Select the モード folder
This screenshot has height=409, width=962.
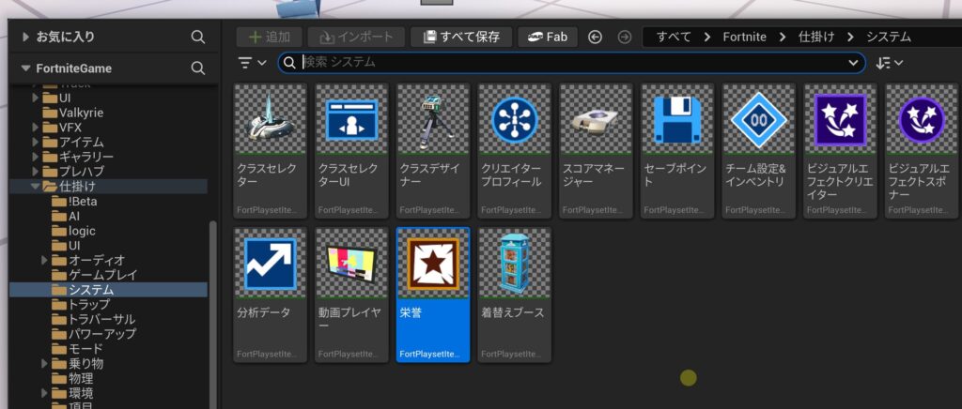pos(85,348)
